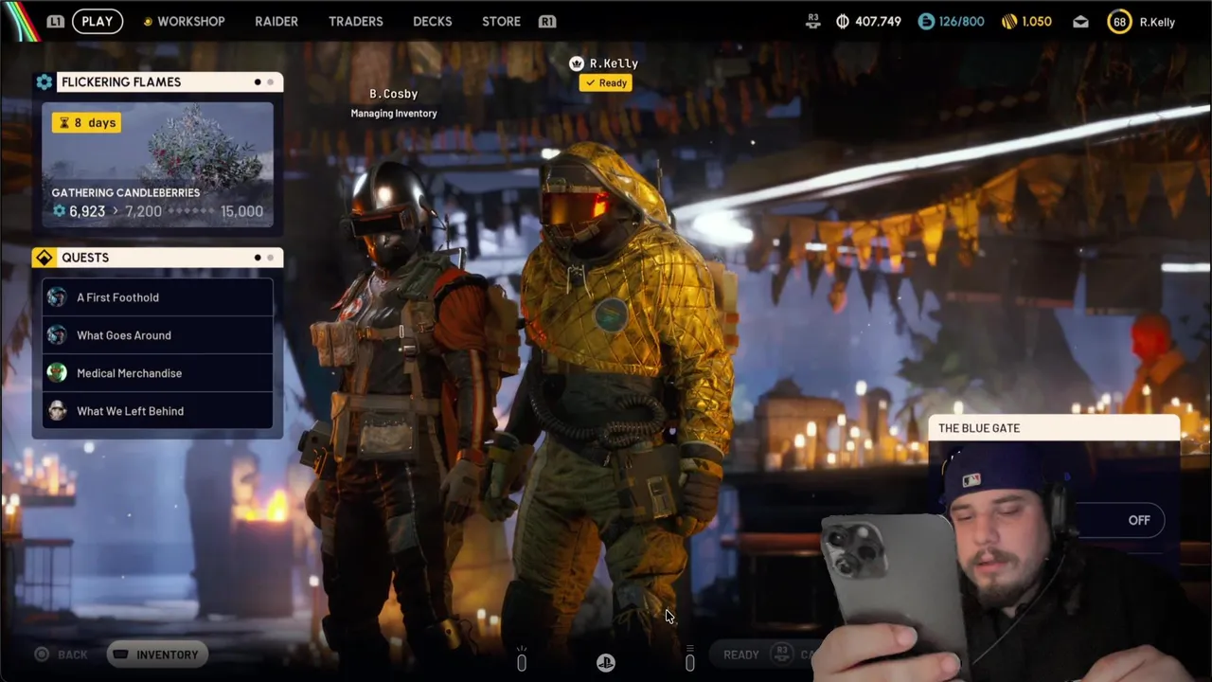Click the 6,923 progress value
1212x682 pixels.
pyautogui.click(x=87, y=211)
